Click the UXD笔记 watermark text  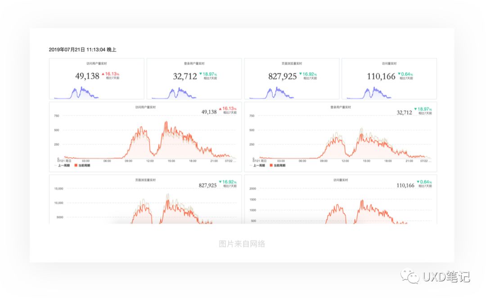(x=446, y=276)
